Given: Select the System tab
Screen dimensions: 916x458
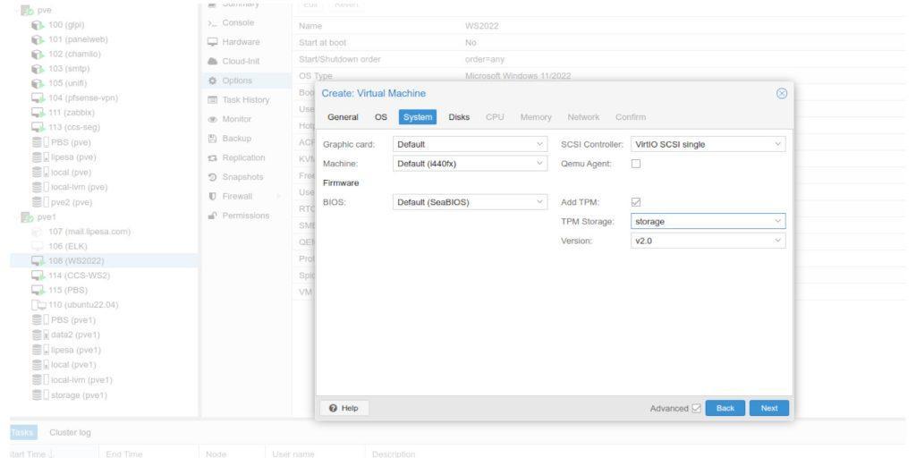Looking at the screenshot, I should coord(418,117).
